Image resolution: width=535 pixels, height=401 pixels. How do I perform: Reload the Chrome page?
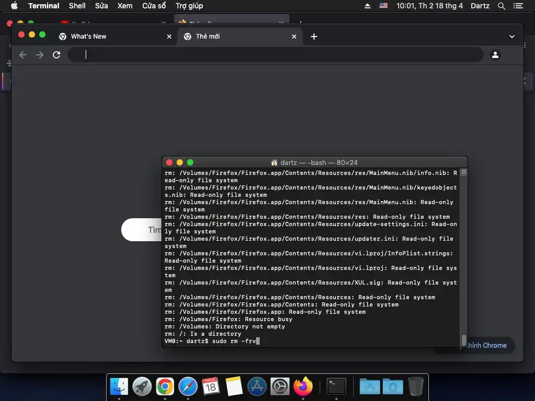click(x=56, y=54)
